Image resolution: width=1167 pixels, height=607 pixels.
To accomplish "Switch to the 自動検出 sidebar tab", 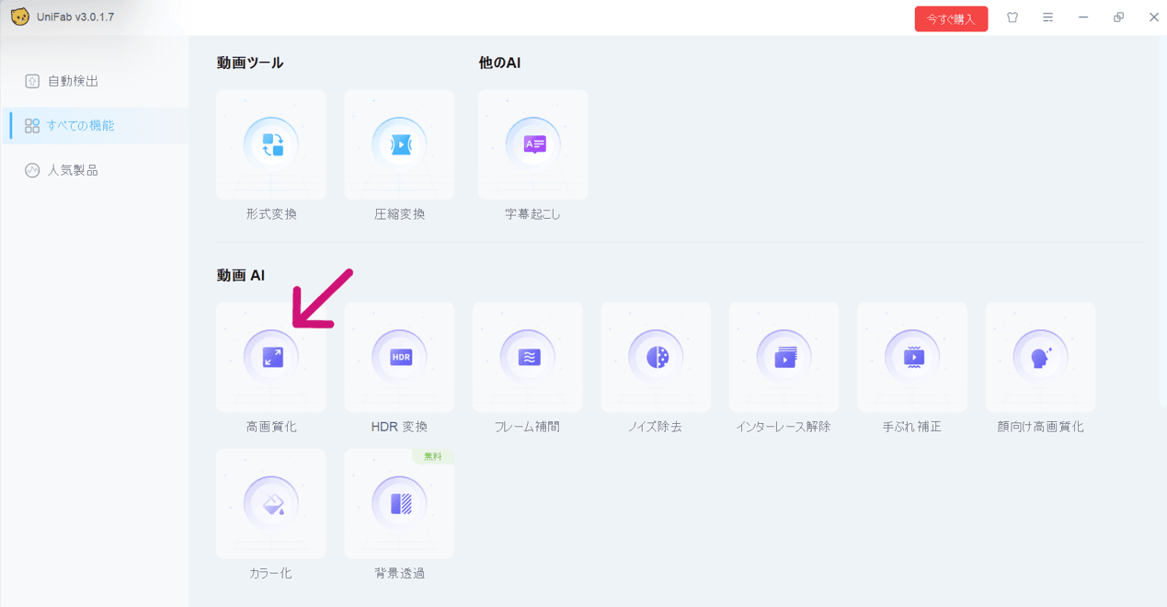I will pyautogui.click(x=73, y=81).
